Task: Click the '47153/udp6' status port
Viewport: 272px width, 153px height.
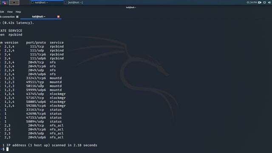Action: click(36, 118)
